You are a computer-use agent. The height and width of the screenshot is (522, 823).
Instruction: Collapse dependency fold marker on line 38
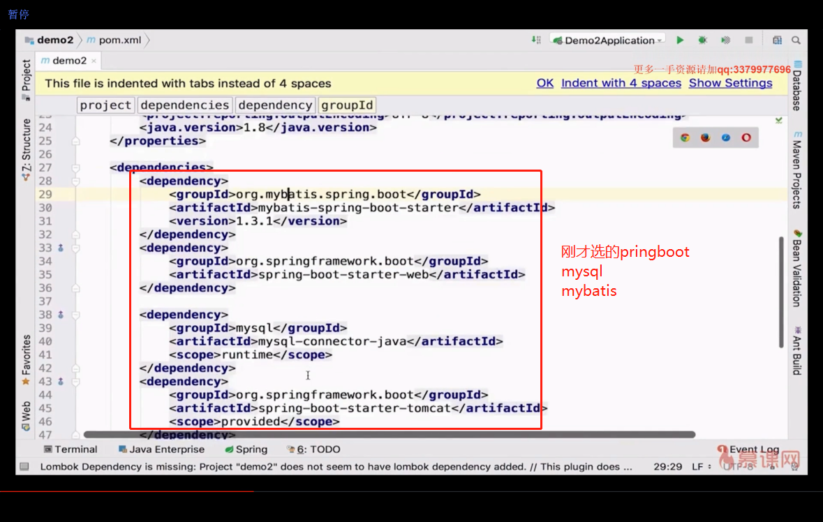point(76,315)
